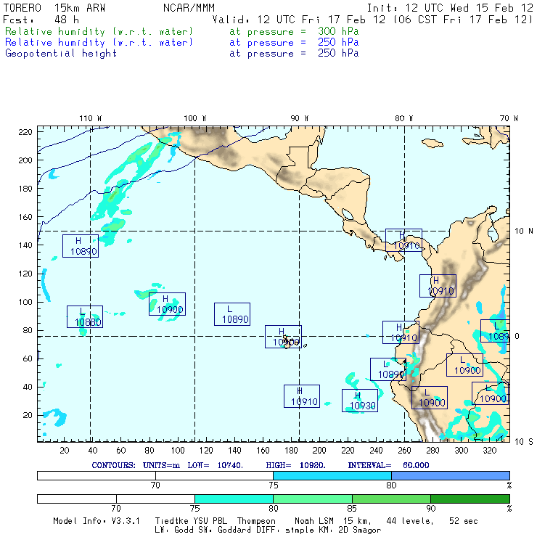This screenshot has height=537, width=537.
Task: Click the 'LOW= 10740.' contour value
Action: tap(215, 465)
